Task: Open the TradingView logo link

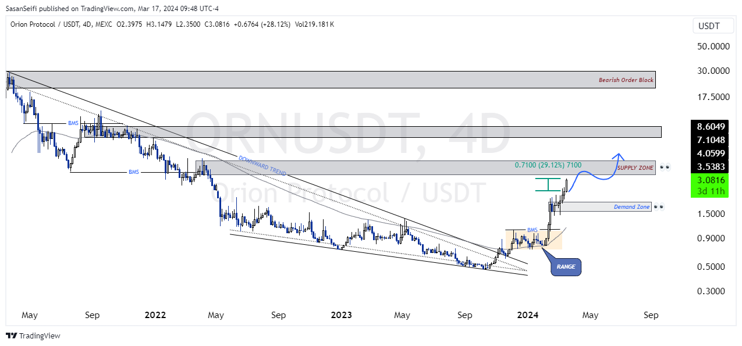Action: coord(33,336)
